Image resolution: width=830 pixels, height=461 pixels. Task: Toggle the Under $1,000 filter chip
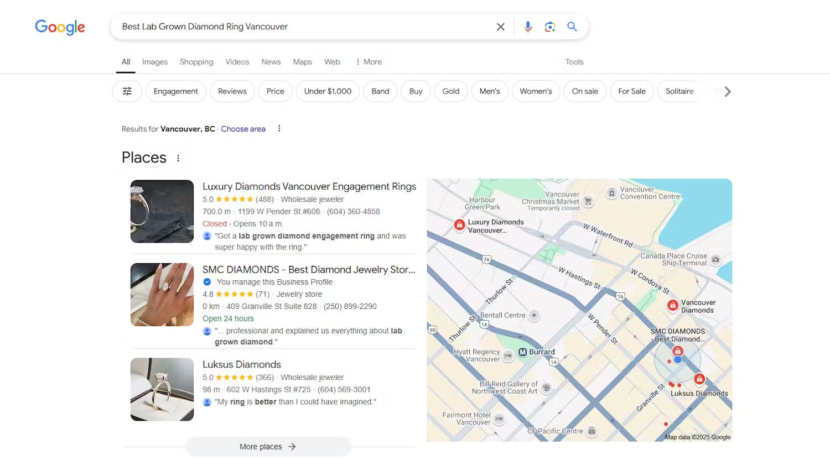click(328, 91)
